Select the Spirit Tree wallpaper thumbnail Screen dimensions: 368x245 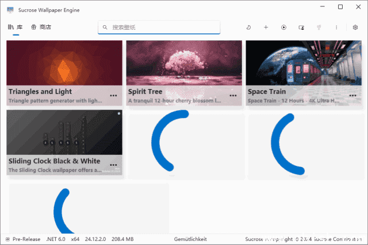tap(183, 63)
